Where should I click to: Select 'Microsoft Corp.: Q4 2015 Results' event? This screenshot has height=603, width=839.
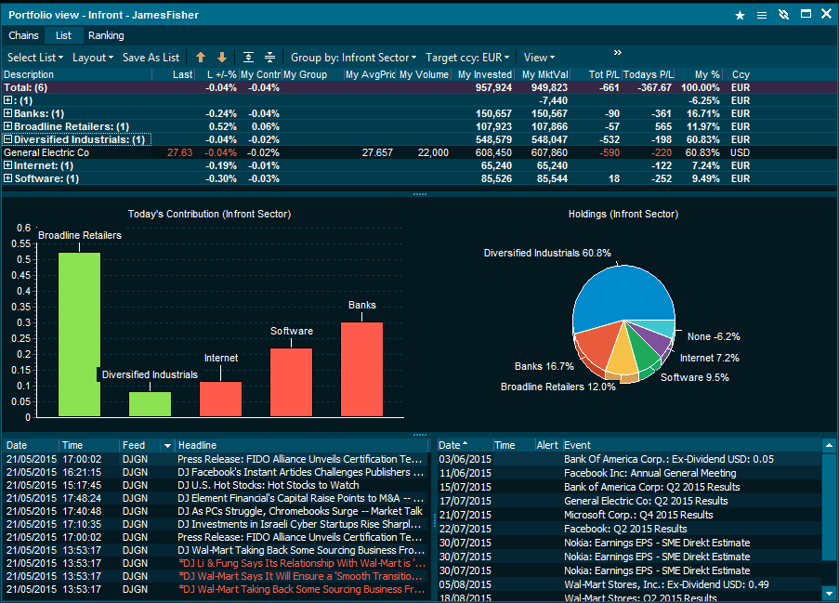click(x=638, y=515)
